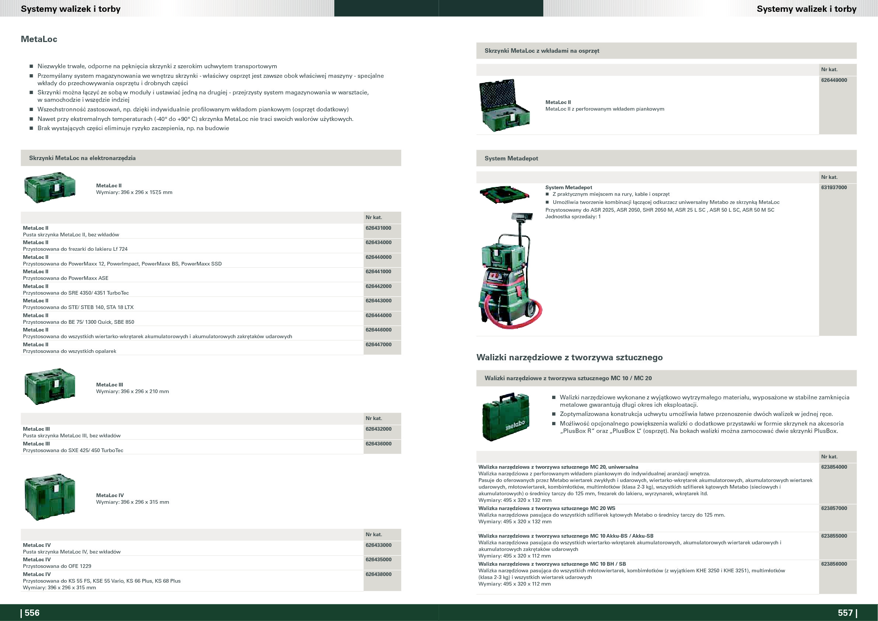Select the 'System Metadepot' section header
The width and height of the screenshot is (878, 621).
[x=511, y=159]
